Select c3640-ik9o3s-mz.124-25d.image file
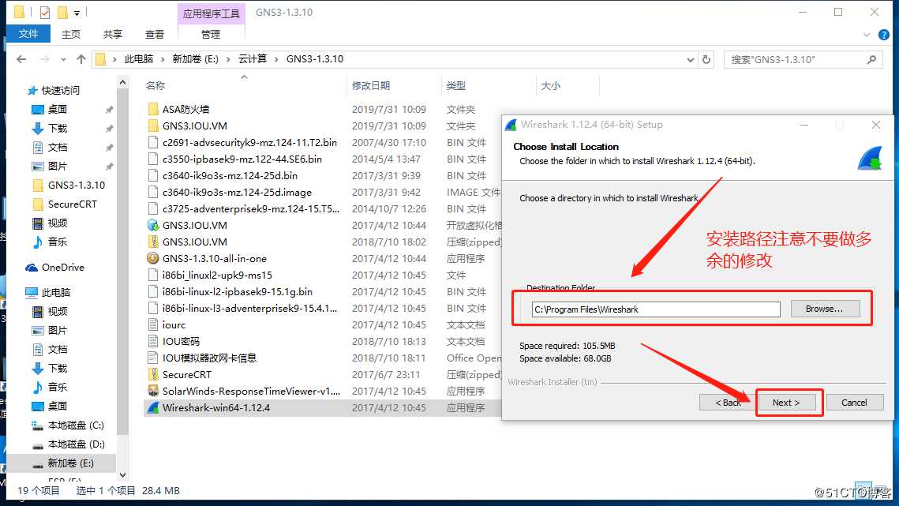Screen dimensions: 899x506 [x=237, y=192]
